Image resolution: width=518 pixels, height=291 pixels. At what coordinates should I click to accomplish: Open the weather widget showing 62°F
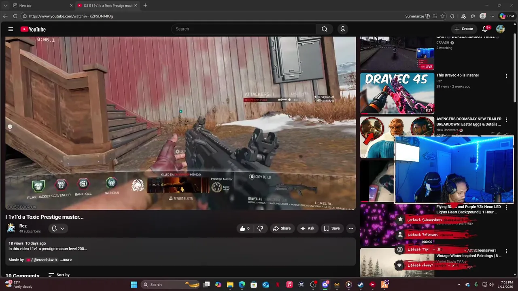click(x=19, y=285)
